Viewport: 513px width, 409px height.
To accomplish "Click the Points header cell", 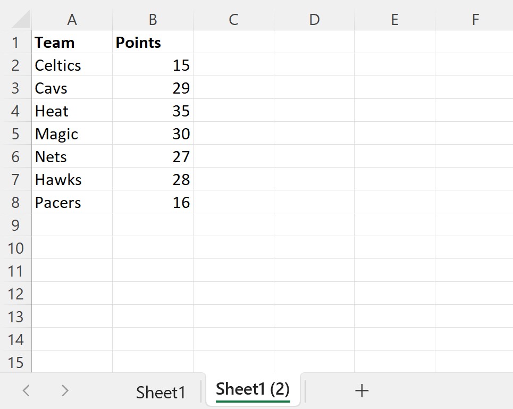I will click(153, 43).
